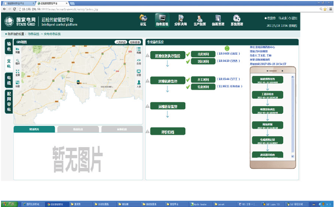Open the 总览 overview icon in top navigation
Image resolution: width=334 pixels, height=207 pixels.
[x=144, y=19]
